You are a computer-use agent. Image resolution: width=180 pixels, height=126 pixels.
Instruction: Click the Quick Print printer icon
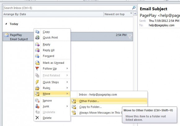pos(37,37)
